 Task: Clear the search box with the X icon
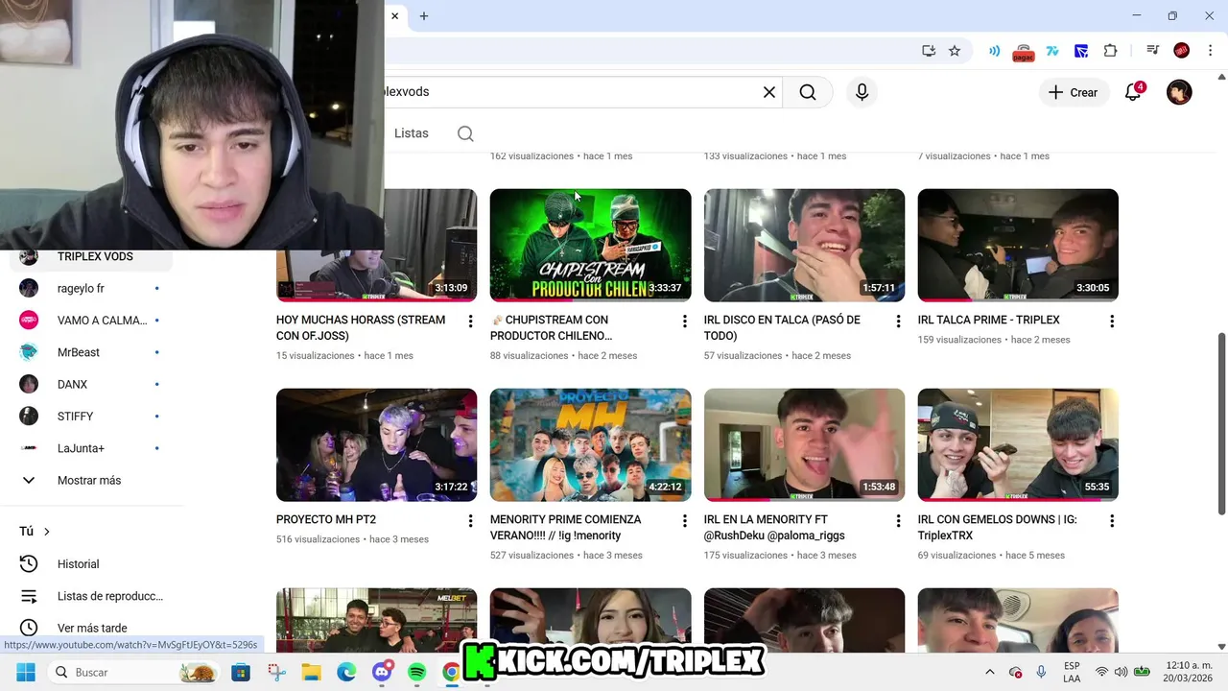click(768, 92)
